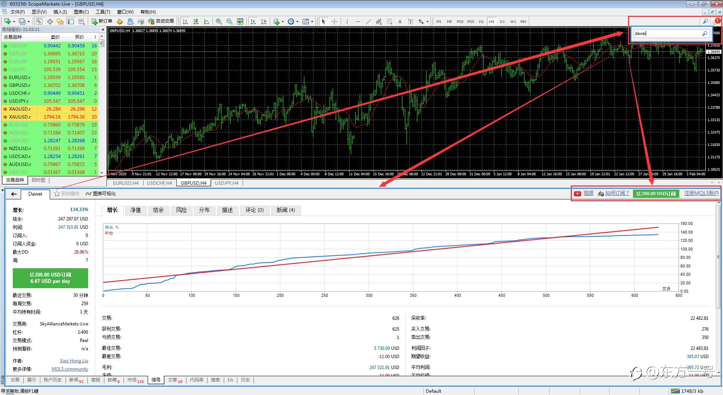The image size is (723, 395).
Task: Click 图表可视化 chart visualization
Action: [x=101, y=194]
